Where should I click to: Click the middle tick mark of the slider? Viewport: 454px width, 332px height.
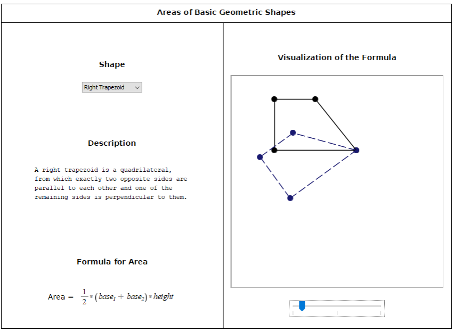[x=337, y=313]
